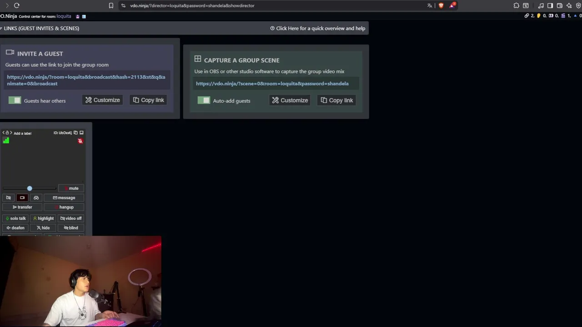Click the crossed-out camera icon button
The width and height of the screenshot is (582, 327).
pos(8,198)
